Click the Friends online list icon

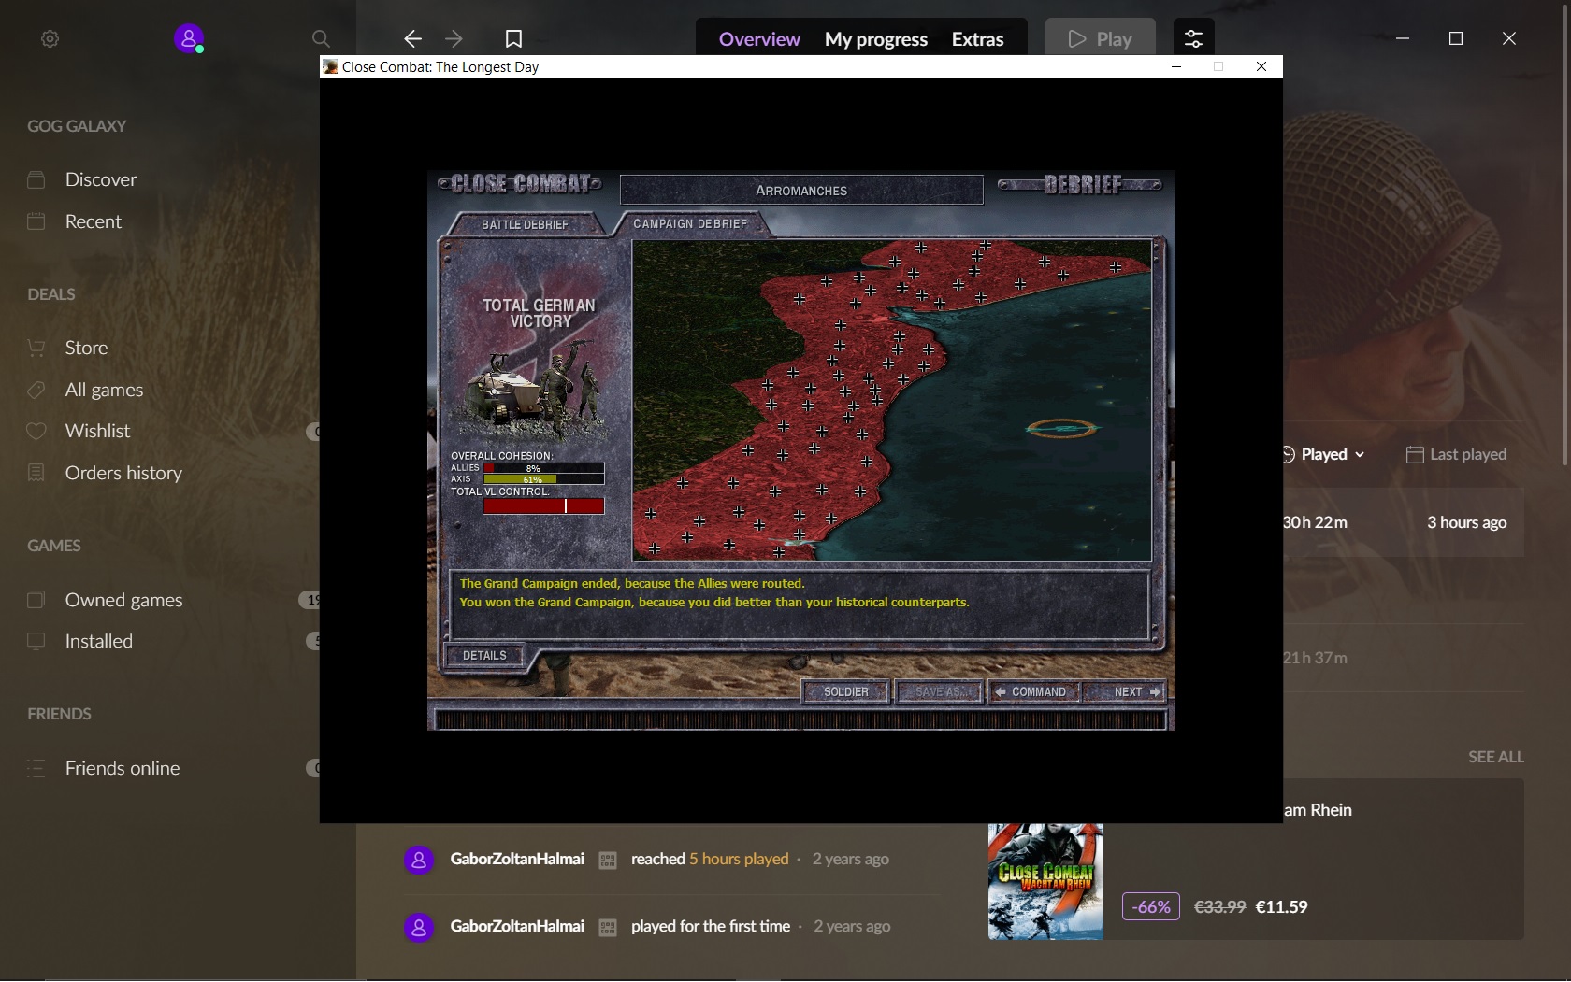point(36,768)
